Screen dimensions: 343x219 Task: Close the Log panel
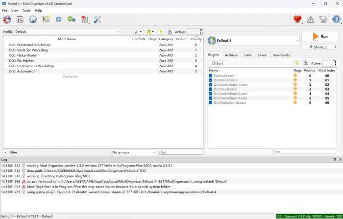pyautogui.click(x=340, y=160)
